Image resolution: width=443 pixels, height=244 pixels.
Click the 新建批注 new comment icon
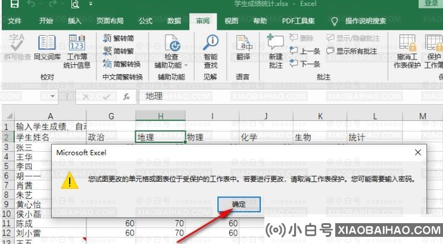[x=276, y=52]
